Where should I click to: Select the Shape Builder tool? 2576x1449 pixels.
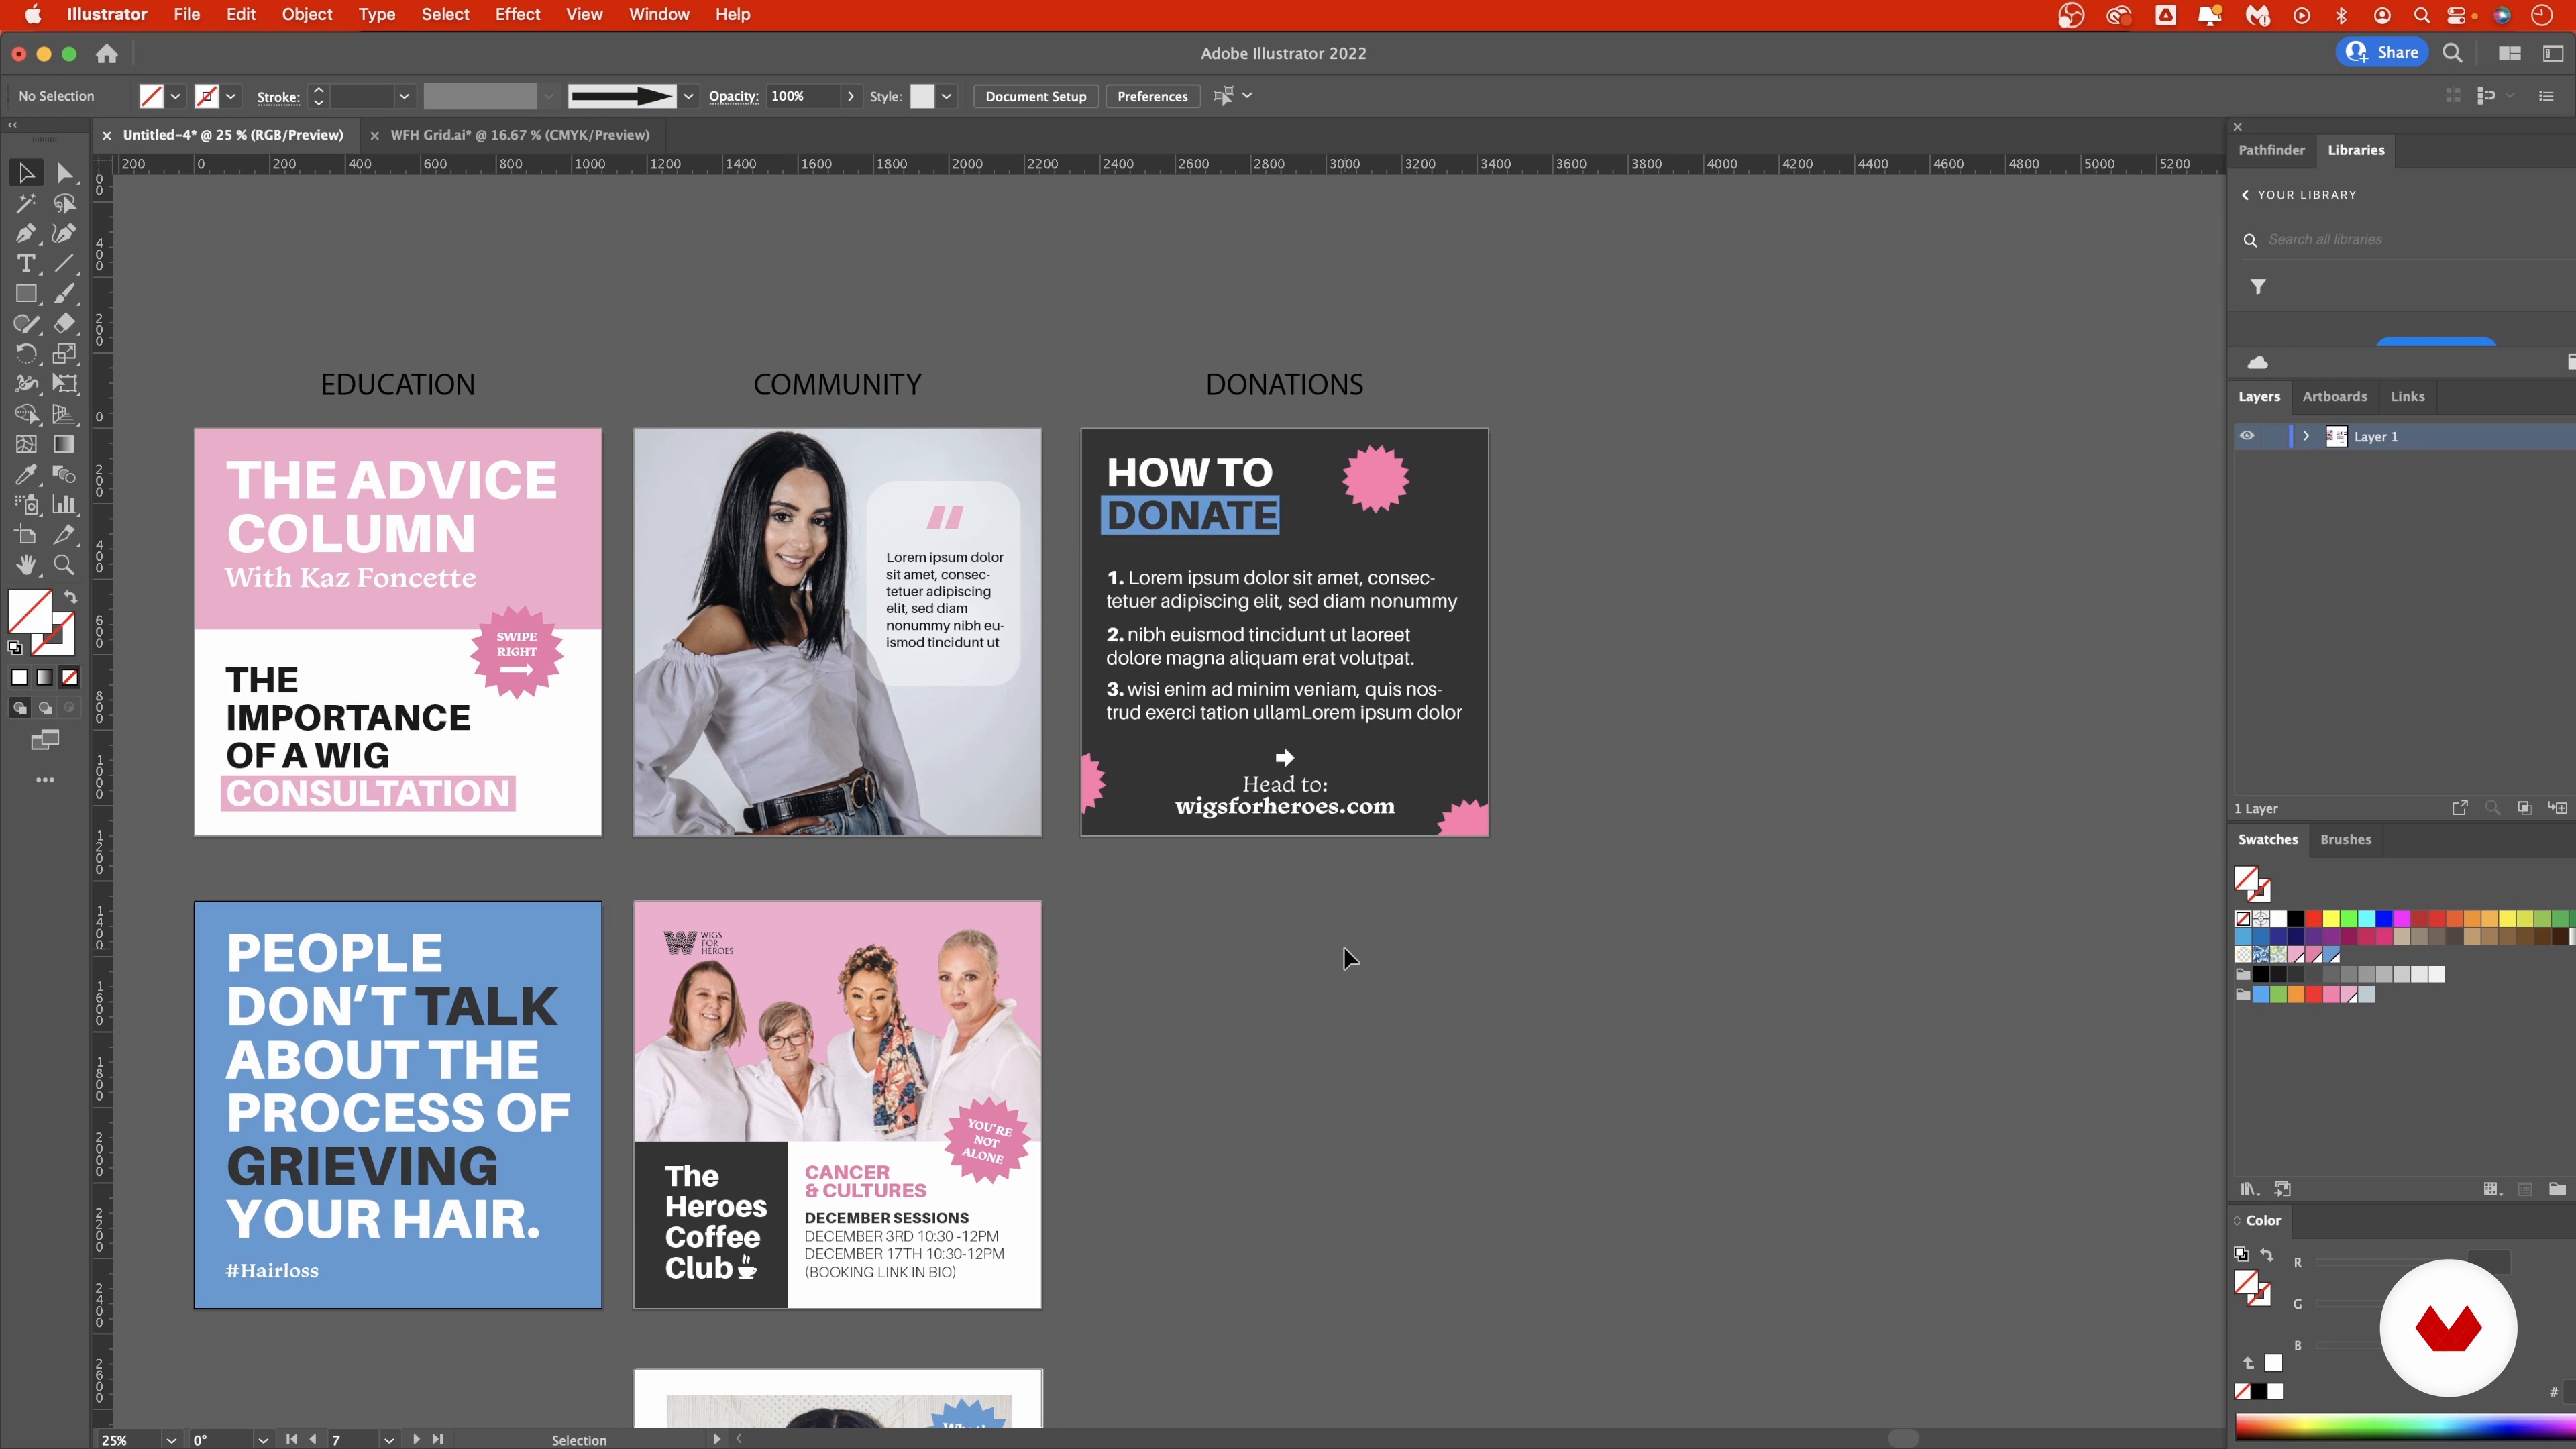pos(26,414)
